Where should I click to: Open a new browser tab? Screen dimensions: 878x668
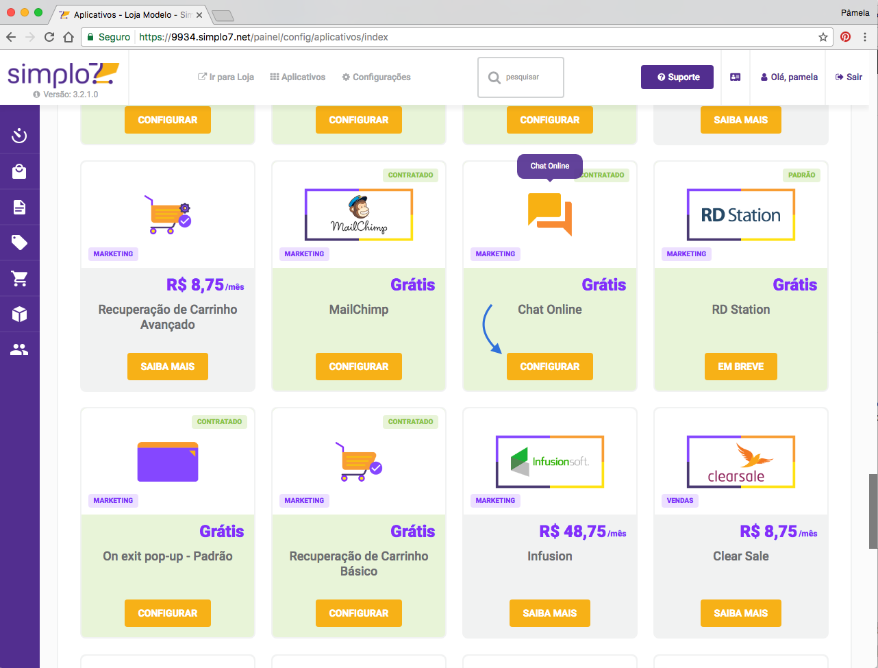[223, 15]
